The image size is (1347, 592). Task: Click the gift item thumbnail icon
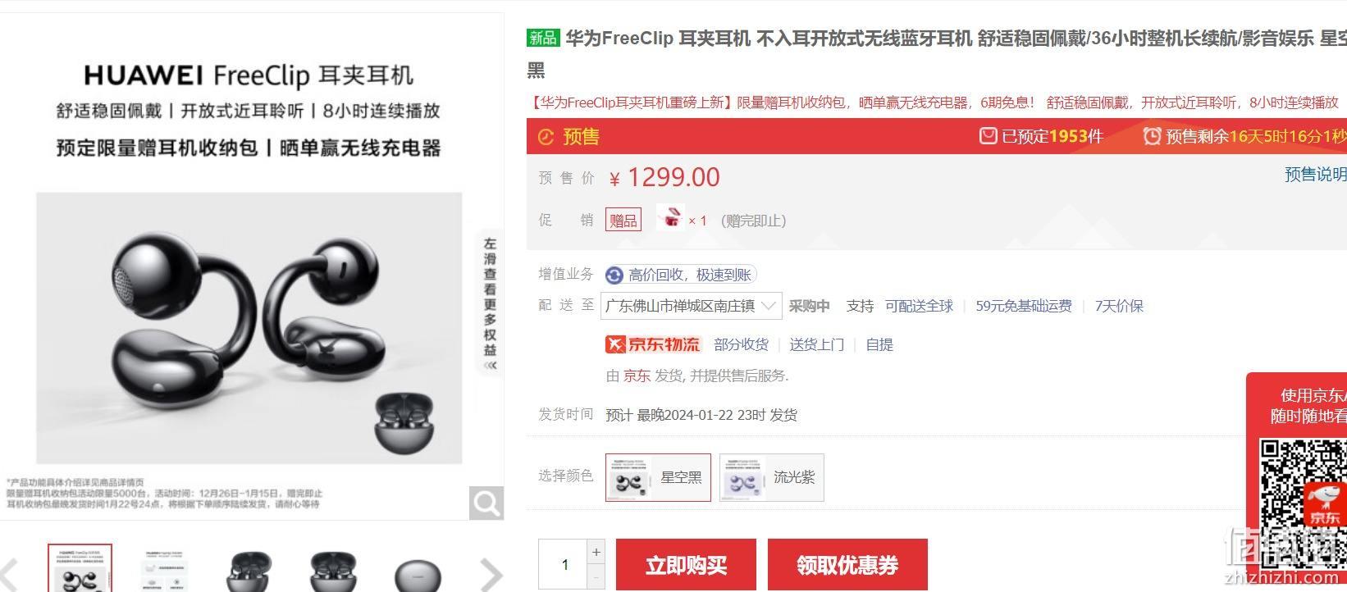click(670, 219)
